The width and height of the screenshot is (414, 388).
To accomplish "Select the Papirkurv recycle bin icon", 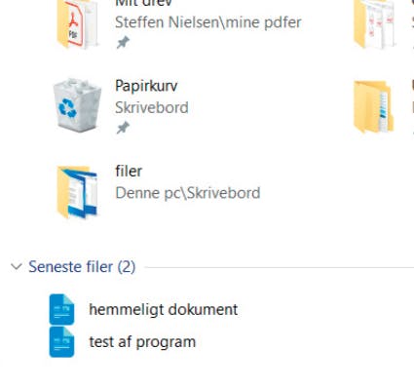I will point(77,106).
